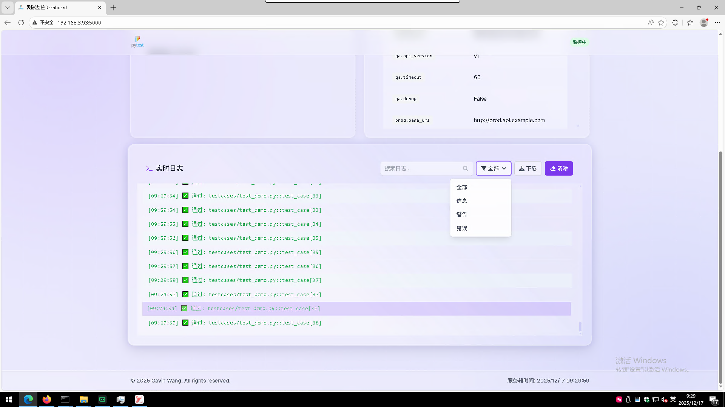The image size is (725, 407).
Task: Click the highlighted 09:29:59 test_case[38] log row
Action: (356, 309)
